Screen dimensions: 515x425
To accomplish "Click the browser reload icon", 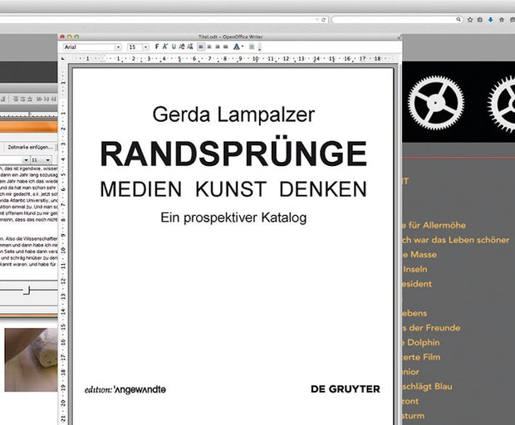I will (x=323, y=20).
